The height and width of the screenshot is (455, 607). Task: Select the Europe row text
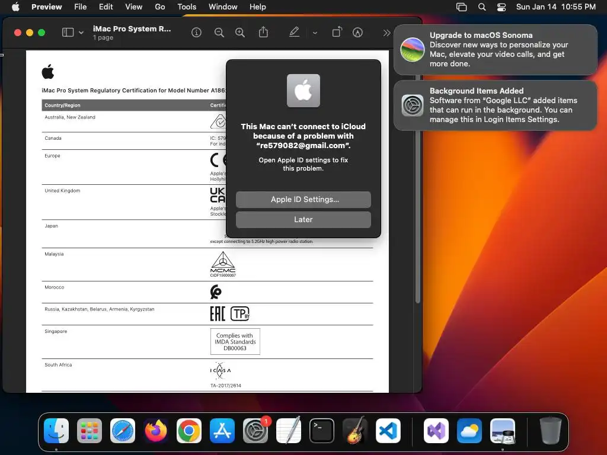52,156
